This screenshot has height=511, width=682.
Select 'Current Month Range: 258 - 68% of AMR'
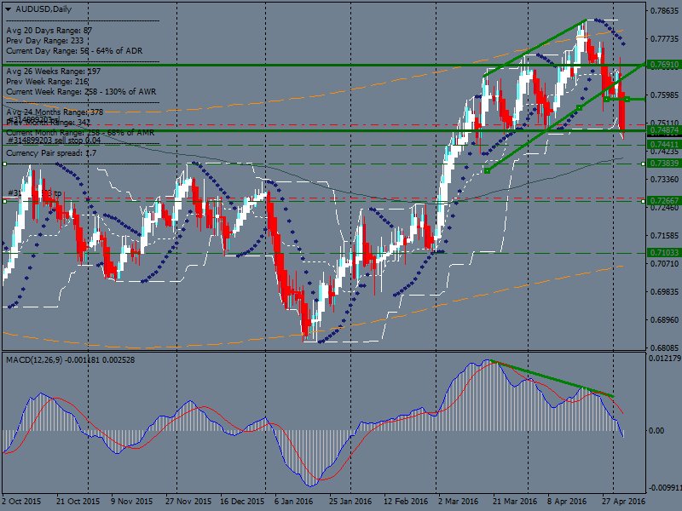[80, 133]
